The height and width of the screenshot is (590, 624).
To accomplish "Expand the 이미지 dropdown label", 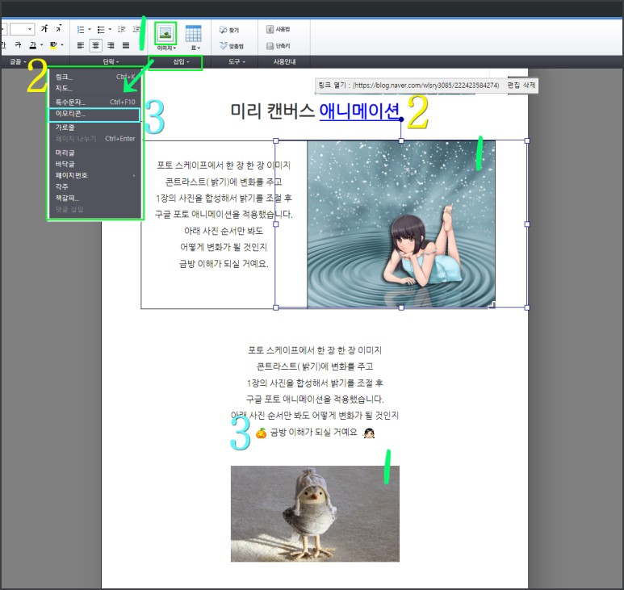I will coord(166,48).
